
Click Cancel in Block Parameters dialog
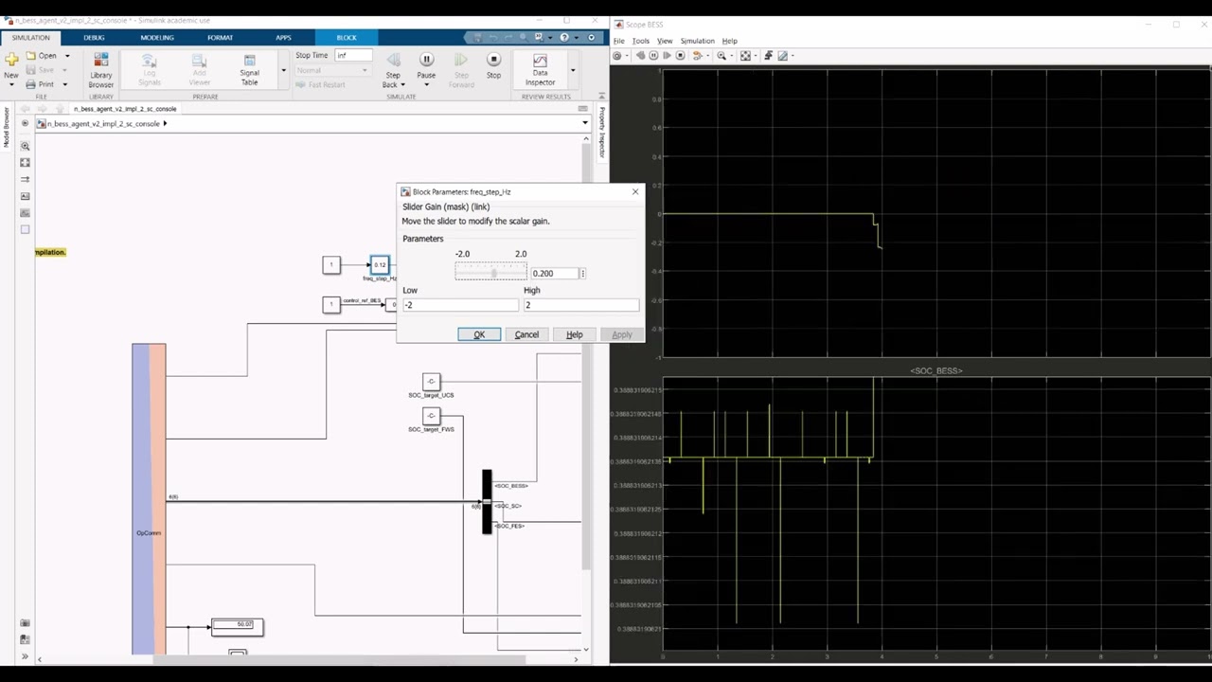tap(526, 334)
